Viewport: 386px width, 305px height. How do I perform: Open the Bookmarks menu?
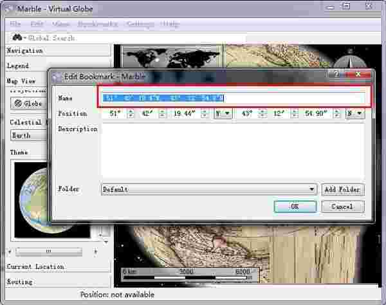point(98,24)
